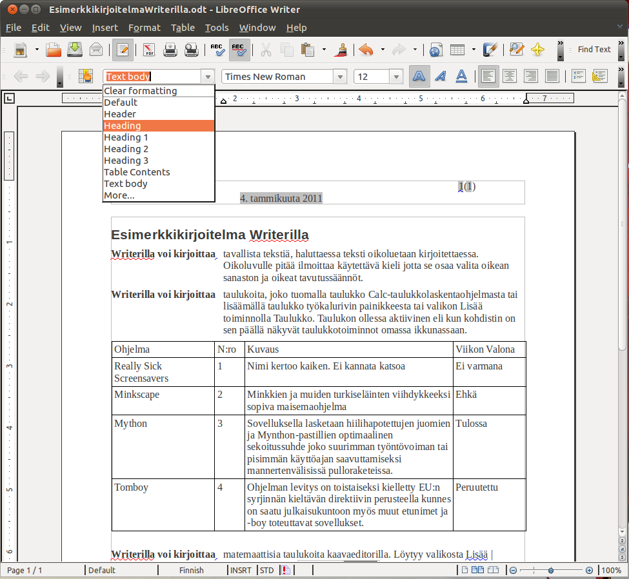Toggle Edit File mode icon
629x579 pixels.
[123, 50]
